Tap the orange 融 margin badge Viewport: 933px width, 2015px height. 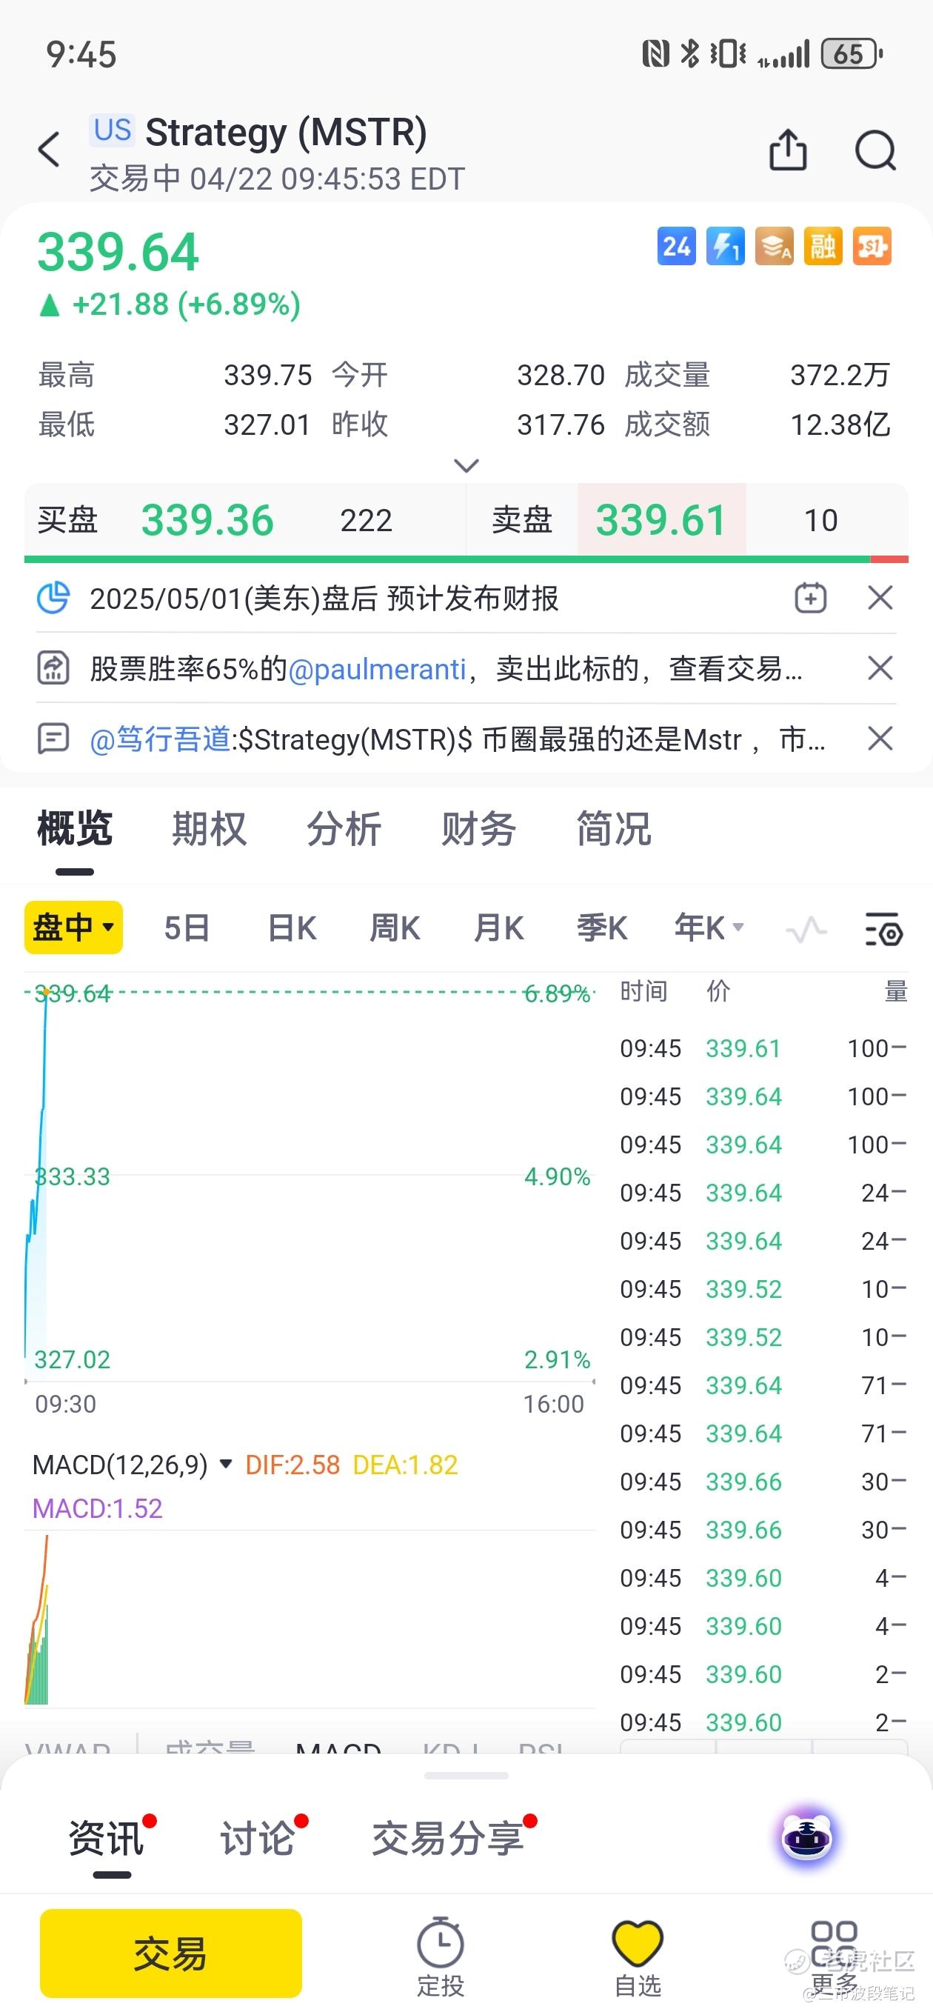[x=823, y=247]
